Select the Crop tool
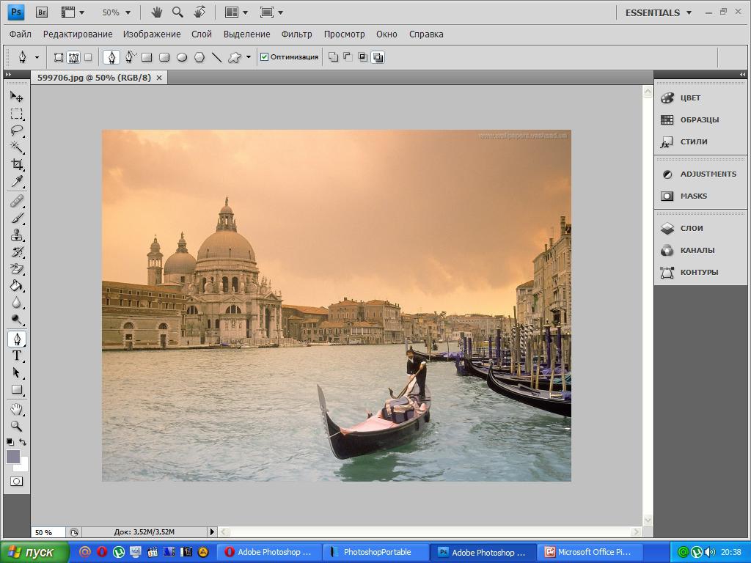Viewport: 751px width, 563px height. pos(16,164)
